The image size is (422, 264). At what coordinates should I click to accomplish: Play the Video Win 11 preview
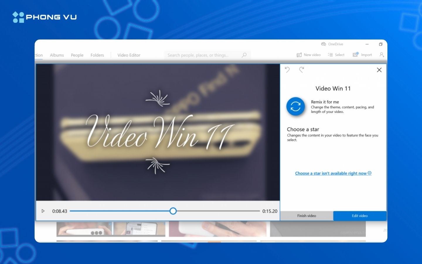pyautogui.click(x=43, y=211)
